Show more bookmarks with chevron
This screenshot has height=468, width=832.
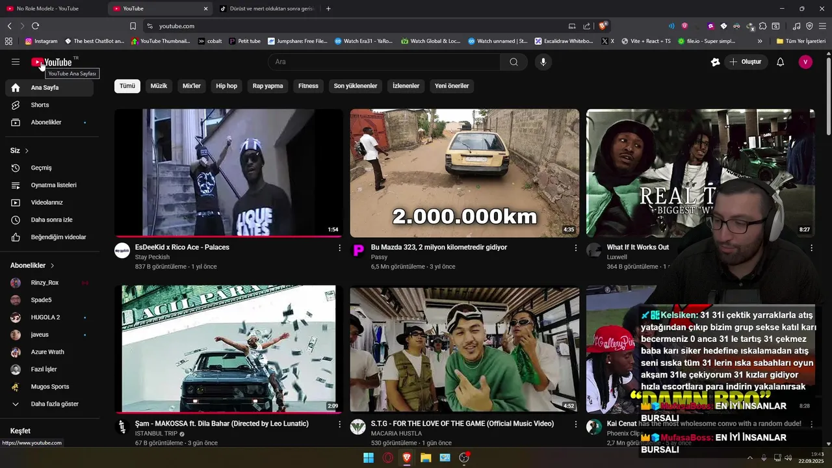tap(760, 41)
